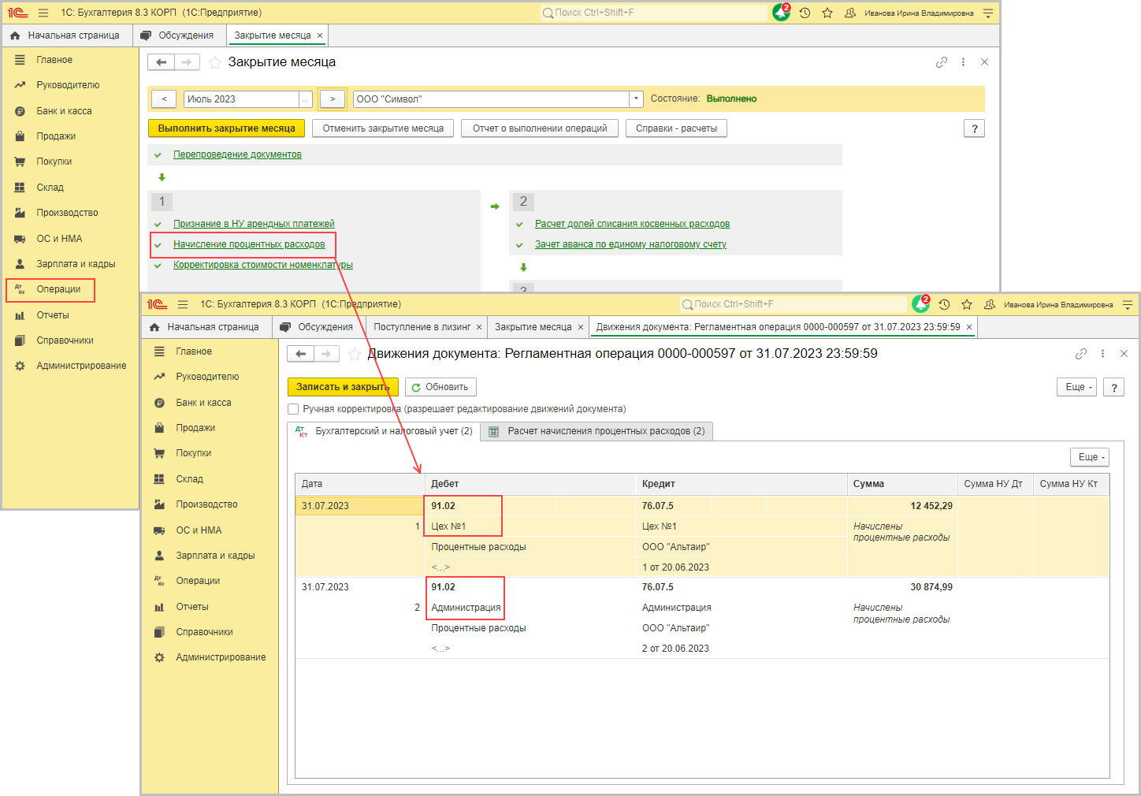Copy link icon in Движения документа form
Screen dimensions: 1141x796
pyautogui.click(x=1081, y=354)
